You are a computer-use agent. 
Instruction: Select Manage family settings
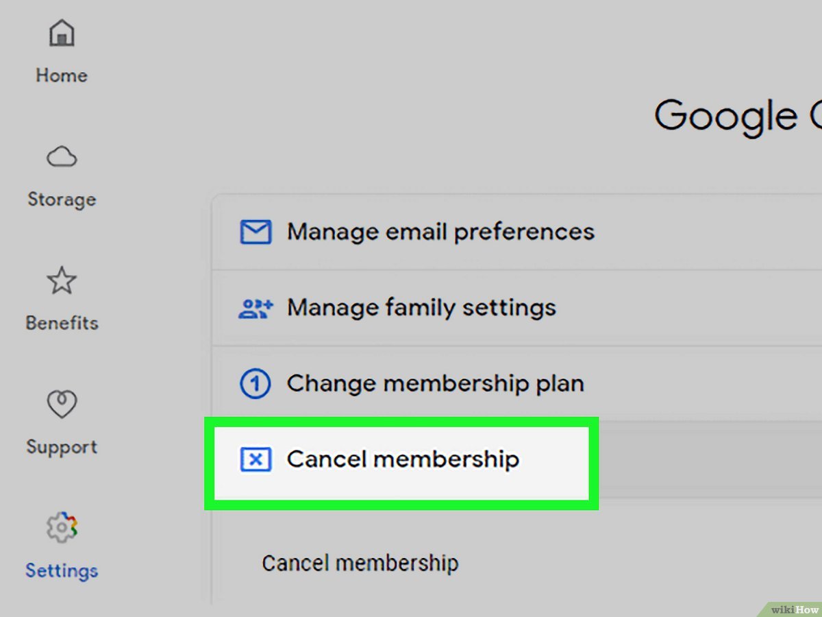pyautogui.click(x=422, y=307)
